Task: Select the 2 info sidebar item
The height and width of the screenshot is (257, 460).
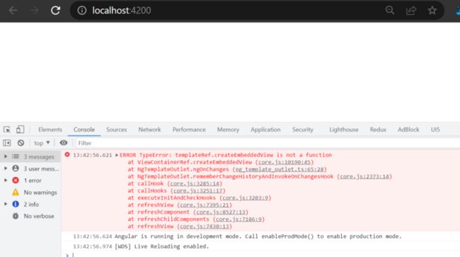Action: [x=30, y=204]
